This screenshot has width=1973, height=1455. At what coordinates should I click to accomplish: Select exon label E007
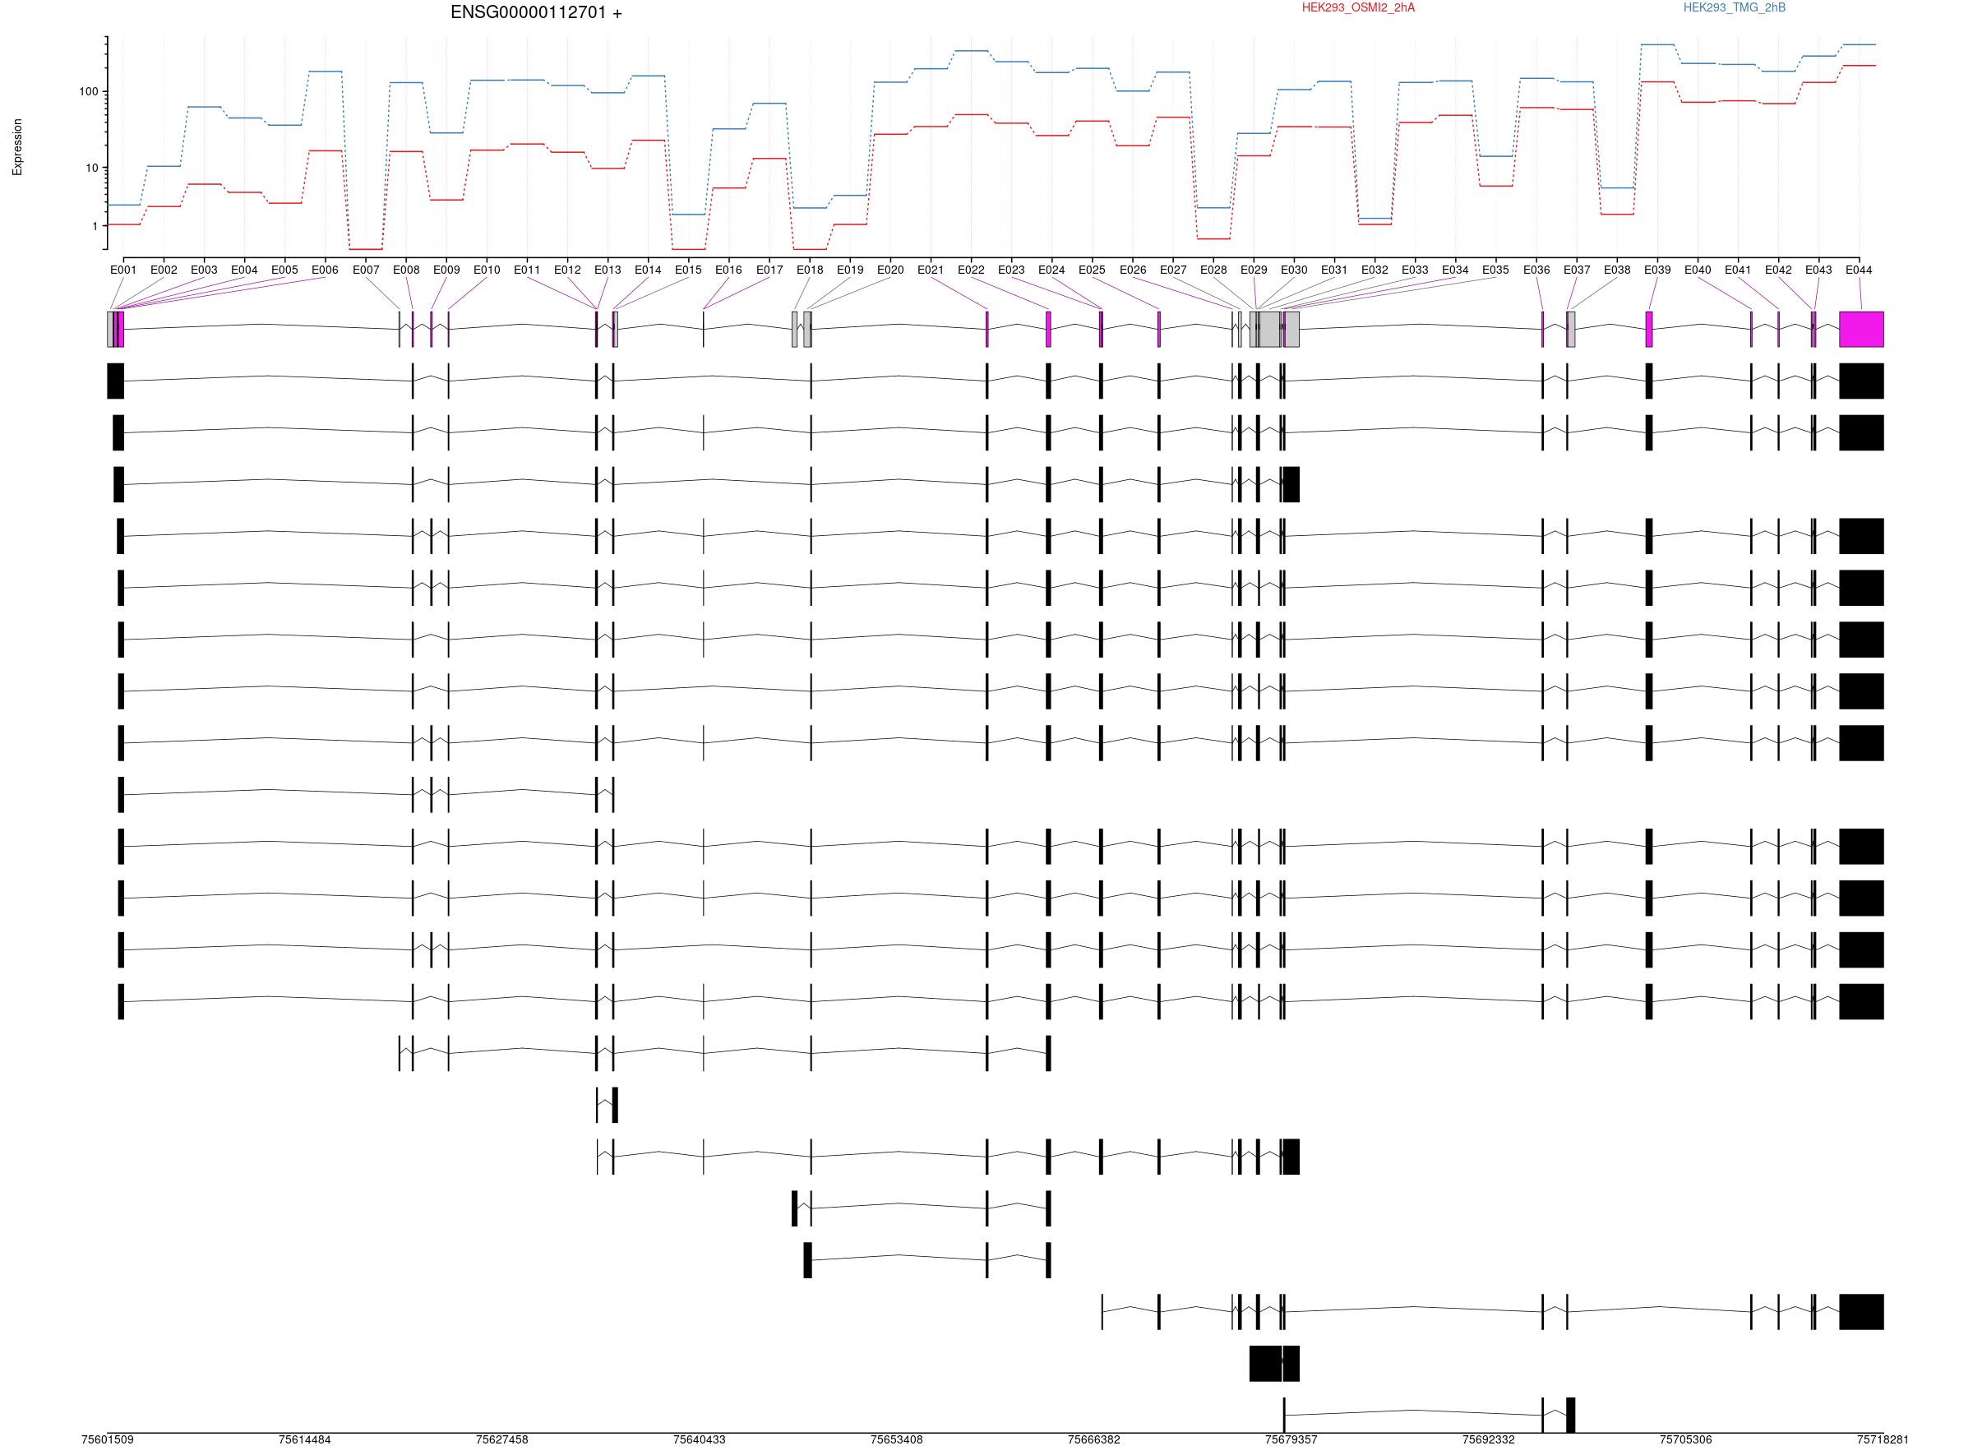click(x=366, y=270)
